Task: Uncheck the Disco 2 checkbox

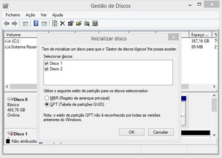Action: pos(47,69)
